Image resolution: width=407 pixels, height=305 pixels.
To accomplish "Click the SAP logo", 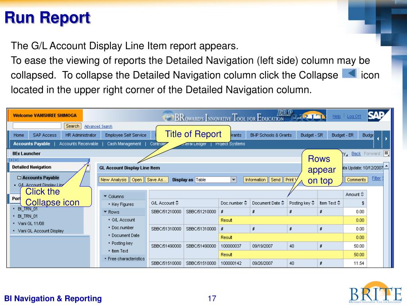I will click(378, 116).
